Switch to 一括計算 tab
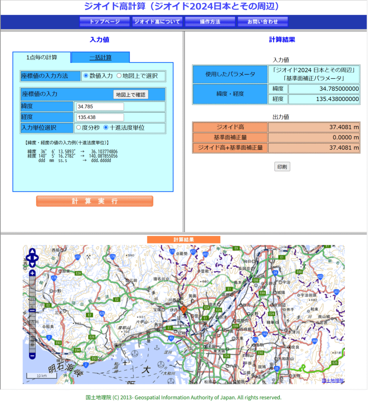Viewport: 368px width, 402px height. click(101, 57)
